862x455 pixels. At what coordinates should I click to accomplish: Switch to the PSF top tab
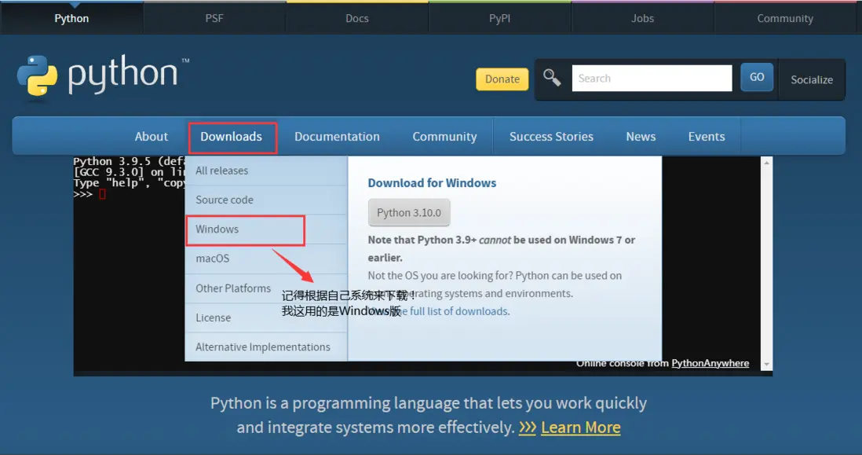[214, 18]
